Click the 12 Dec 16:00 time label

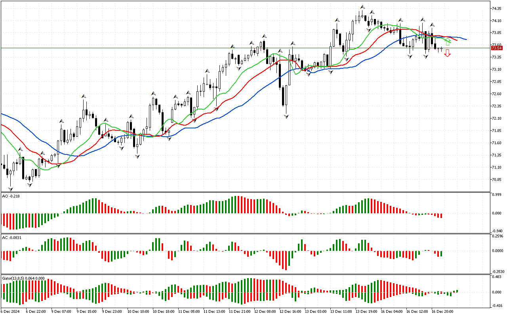pyautogui.click(x=290, y=312)
